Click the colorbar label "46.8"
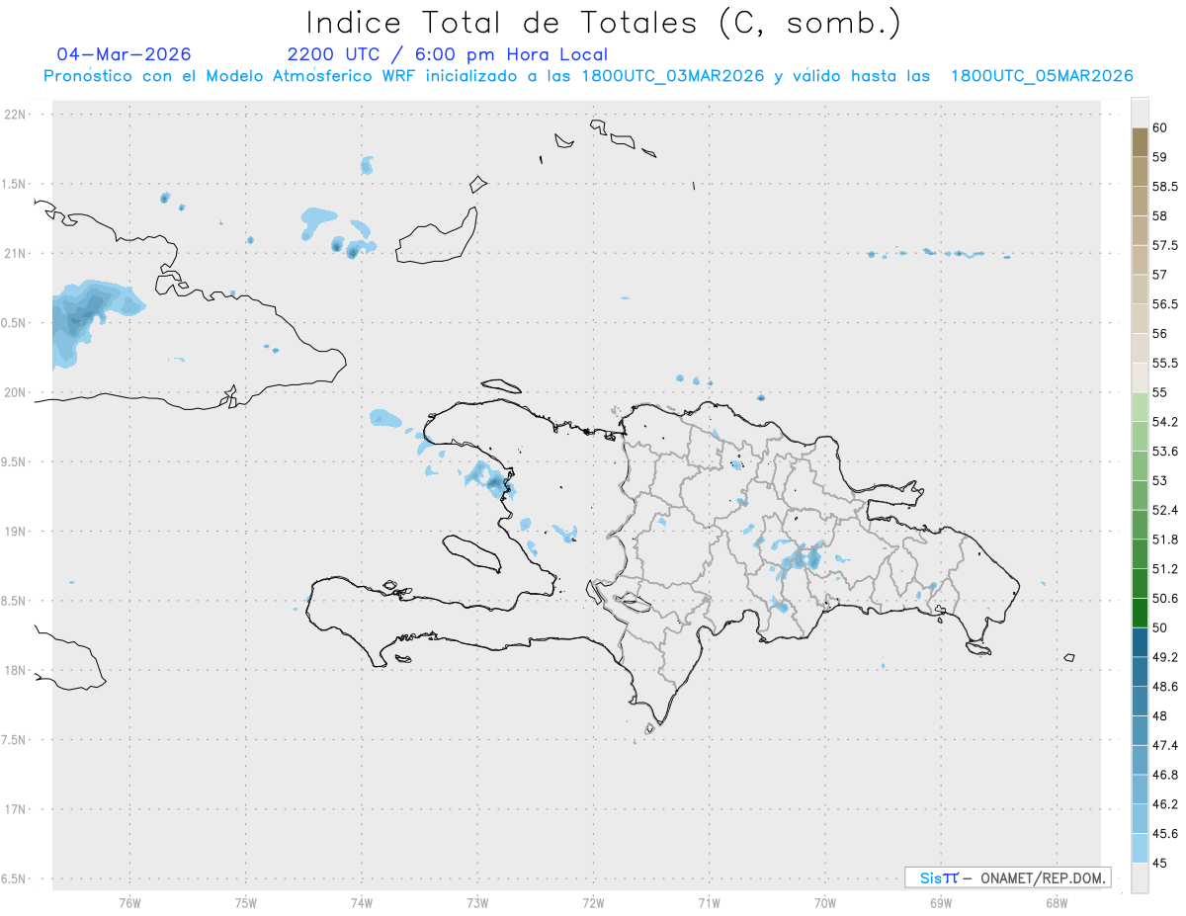 point(1164,775)
